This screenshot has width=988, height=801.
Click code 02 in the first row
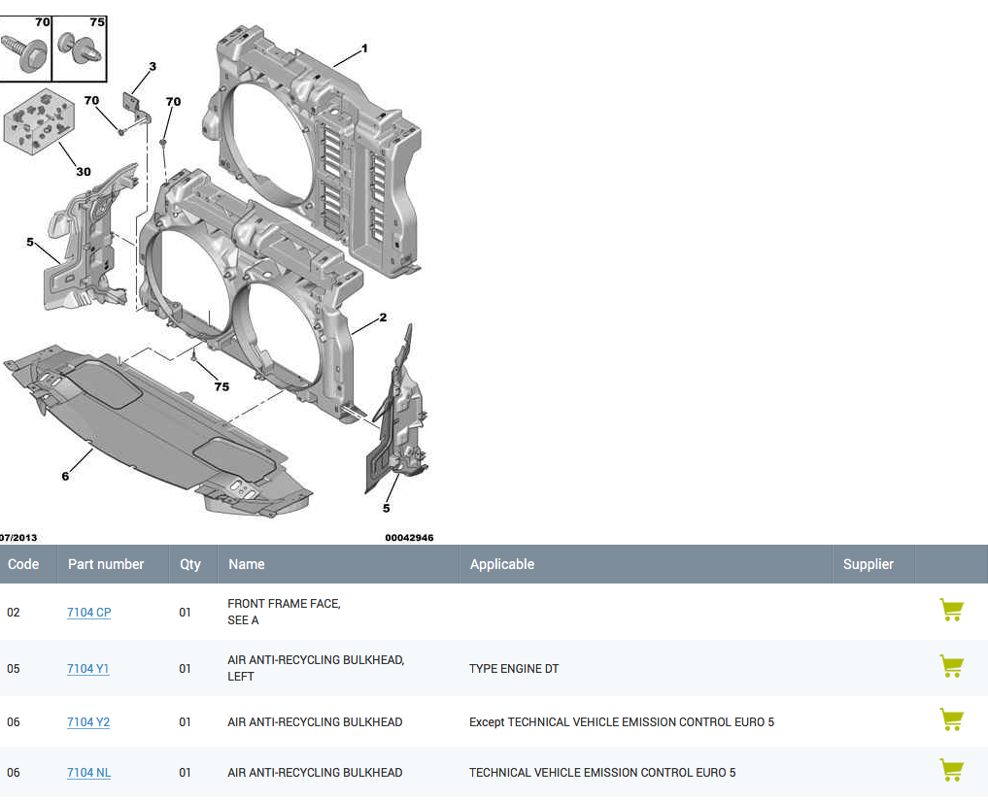pyautogui.click(x=14, y=612)
